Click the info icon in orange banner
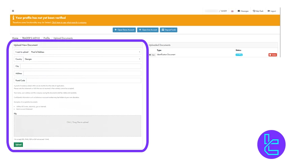Image resolution: width=290 pixels, height=163 pixels. [13, 18]
